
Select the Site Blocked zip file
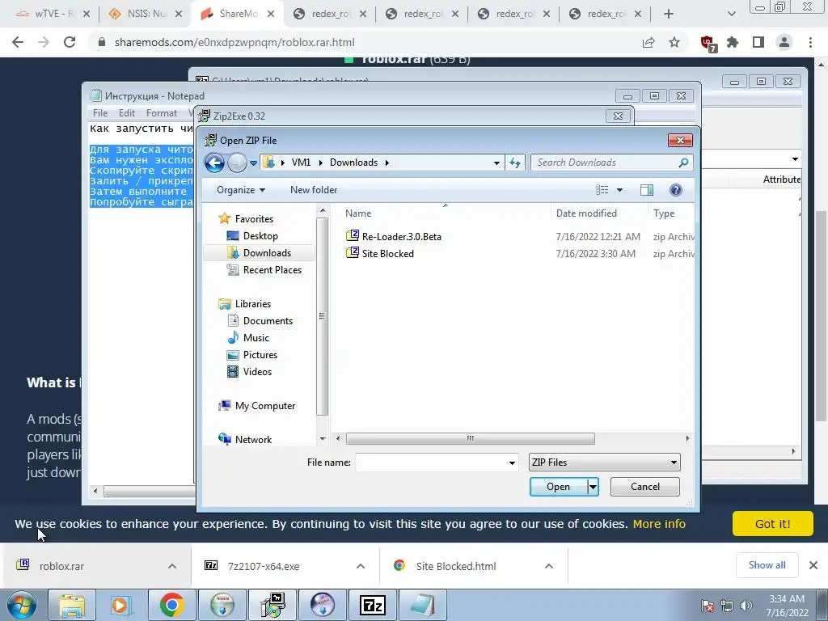tap(387, 253)
